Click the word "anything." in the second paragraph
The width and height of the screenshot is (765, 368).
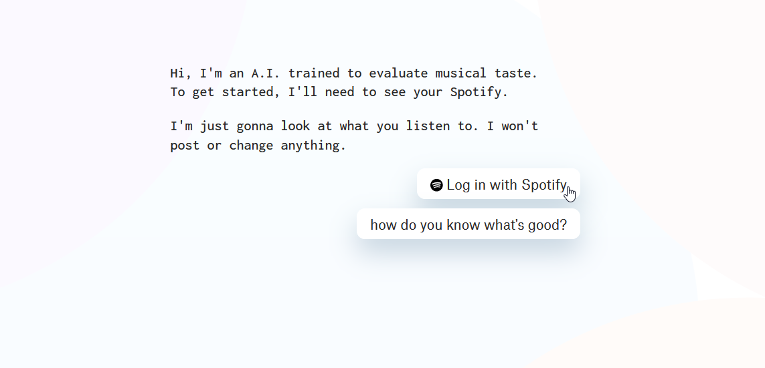313,145
